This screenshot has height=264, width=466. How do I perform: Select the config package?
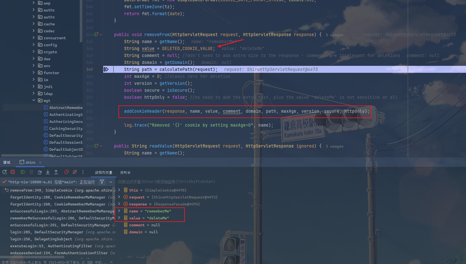(x=50, y=45)
